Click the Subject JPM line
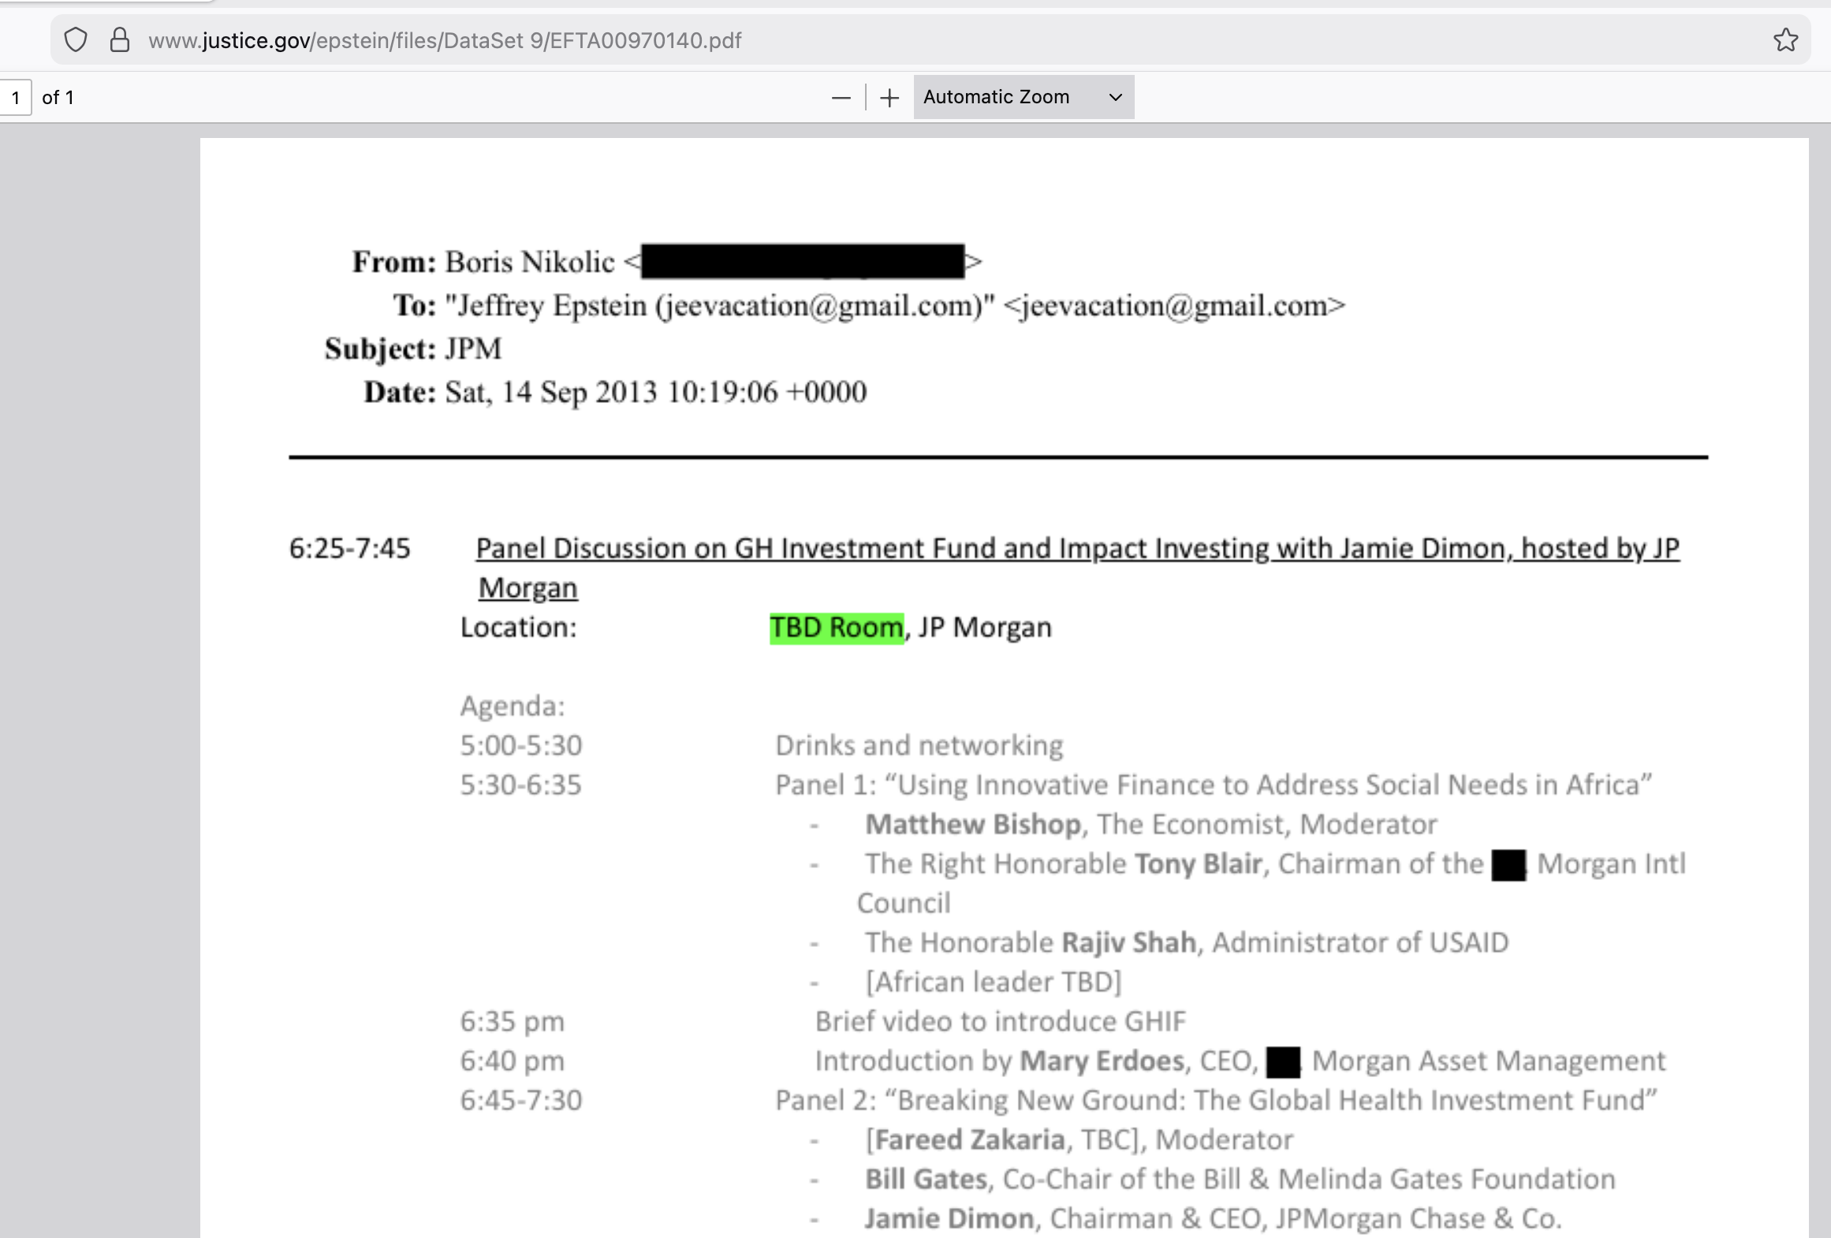1831x1238 pixels. click(473, 349)
